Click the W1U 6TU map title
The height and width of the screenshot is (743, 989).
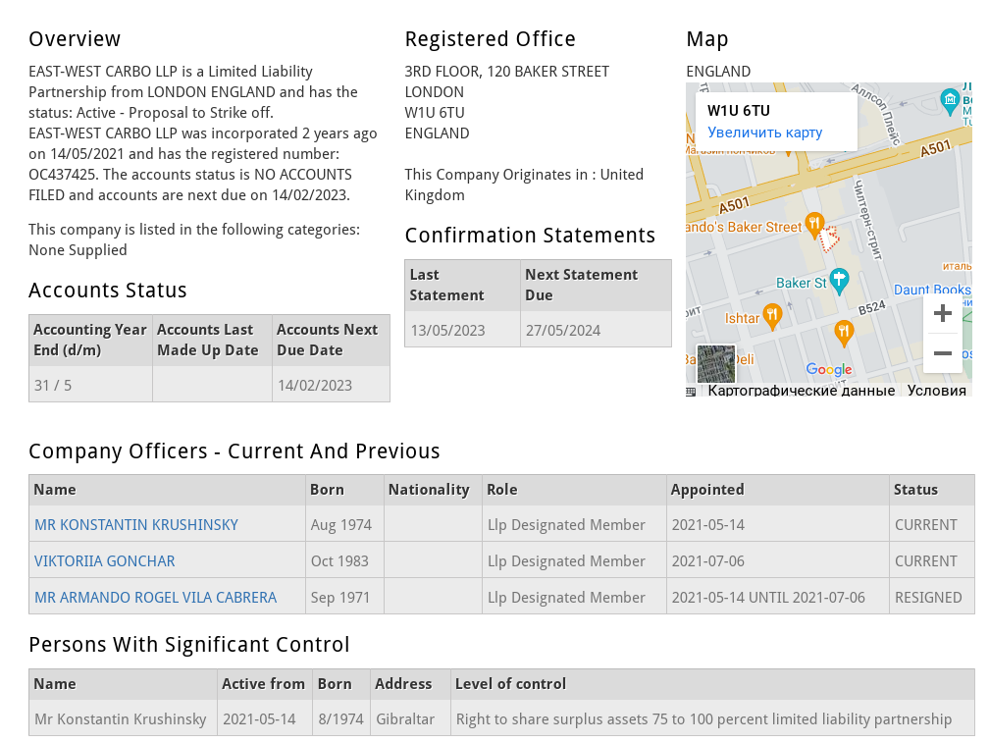(739, 111)
